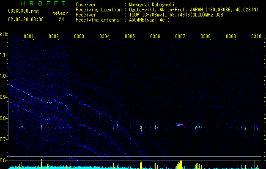The height and width of the screenshot is (169, 266).
Task: Click the 1.0 frequency axis label
Action: coord(3,76)
